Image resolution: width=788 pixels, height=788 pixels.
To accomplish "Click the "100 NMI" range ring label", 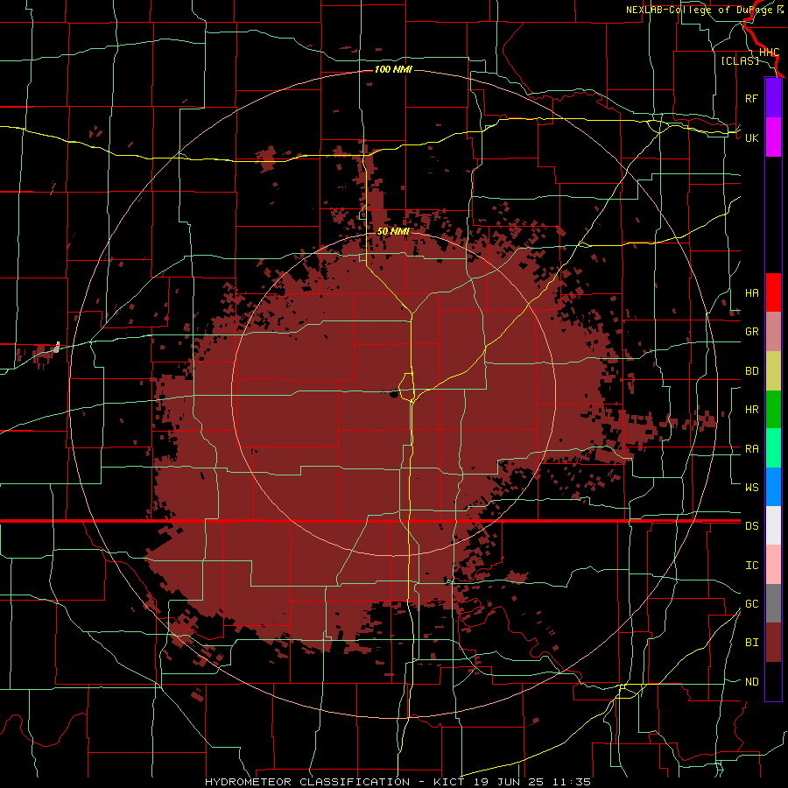I will tap(393, 69).
